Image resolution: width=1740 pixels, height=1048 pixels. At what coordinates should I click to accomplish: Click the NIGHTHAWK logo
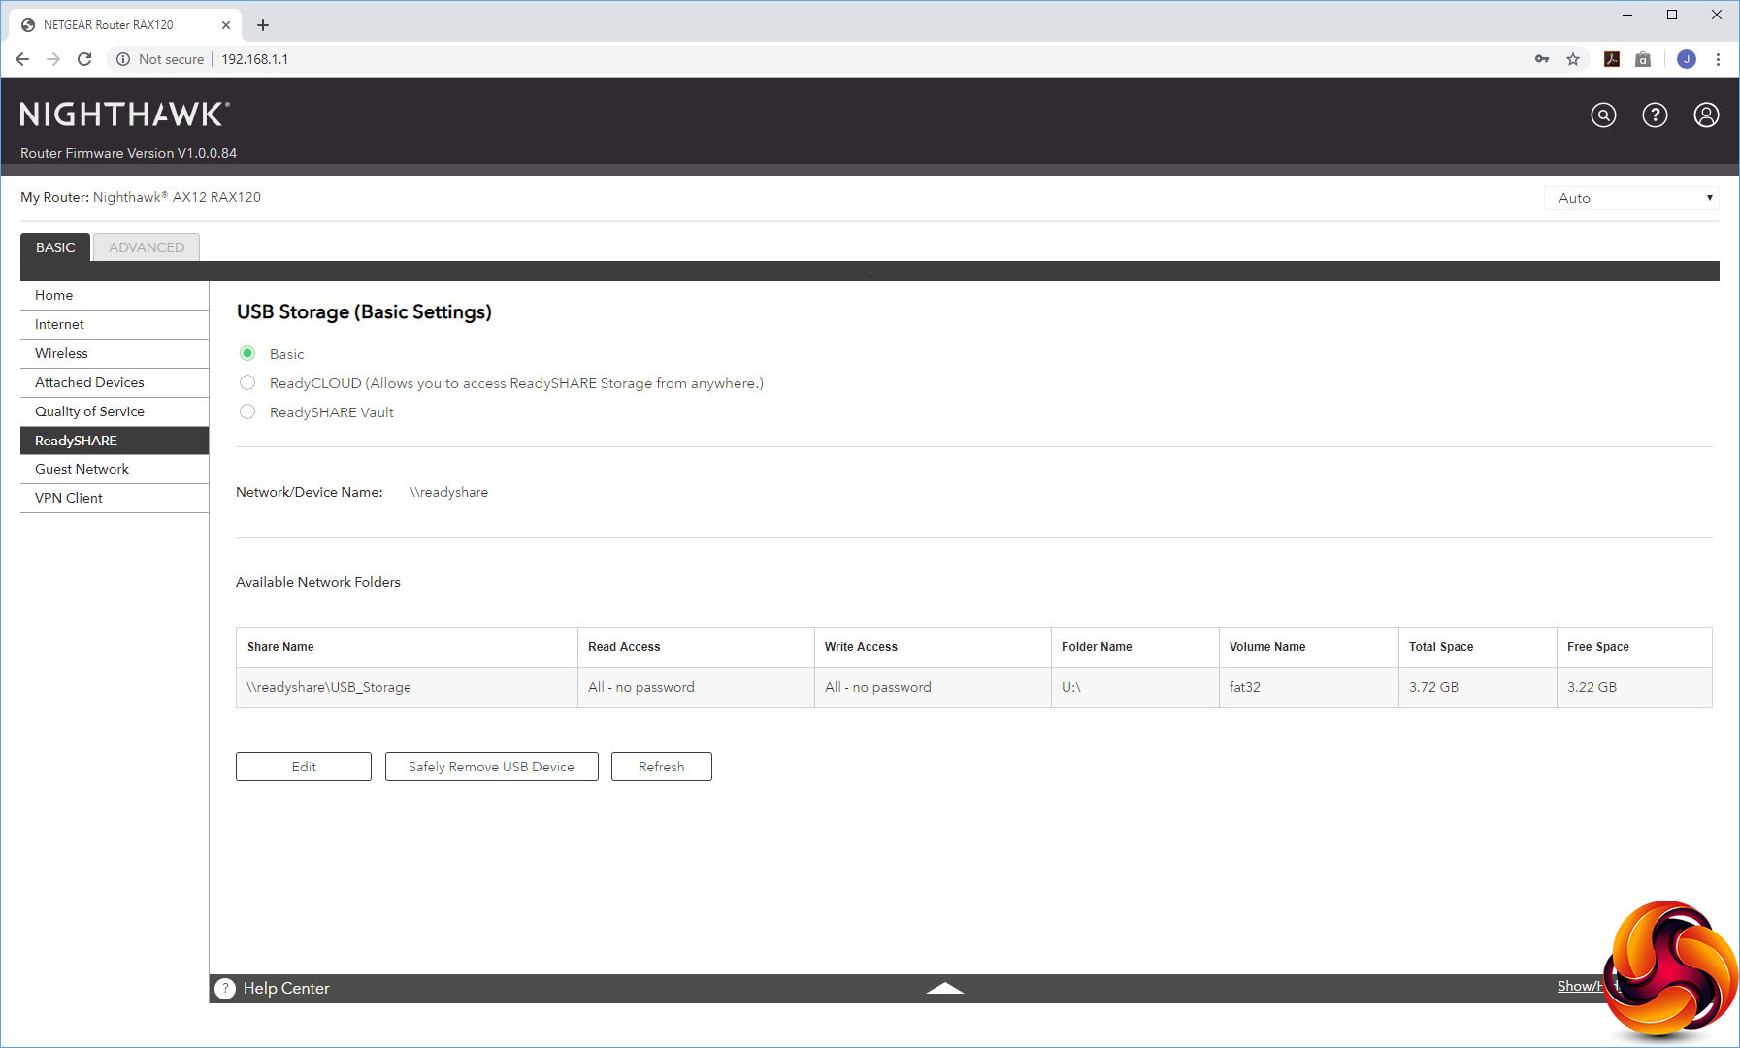click(125, 115)
